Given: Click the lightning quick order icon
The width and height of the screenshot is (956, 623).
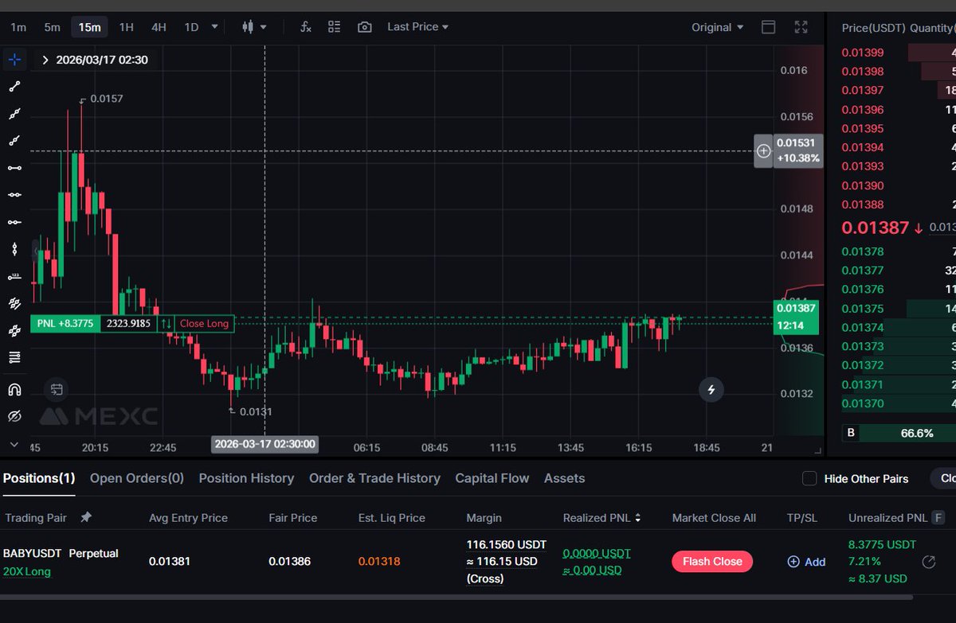Looking at the screenshot, I should [711, 390].
